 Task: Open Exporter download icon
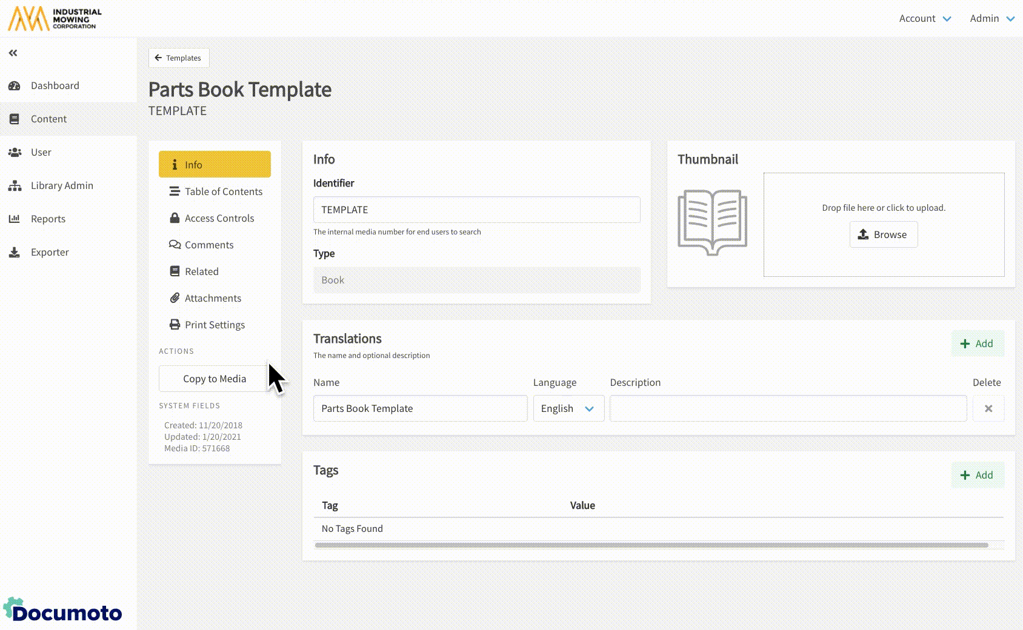point(15,252)
